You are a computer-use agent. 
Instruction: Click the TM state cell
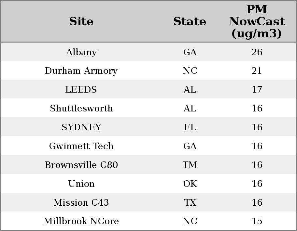(x=190, y=165)
